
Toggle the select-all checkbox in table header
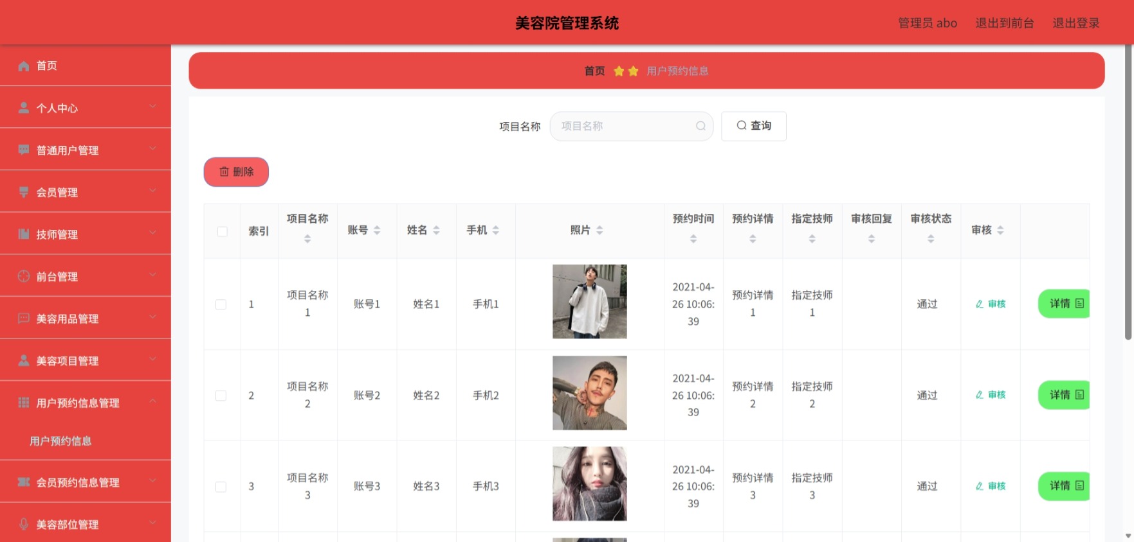(x=223, y=231)
